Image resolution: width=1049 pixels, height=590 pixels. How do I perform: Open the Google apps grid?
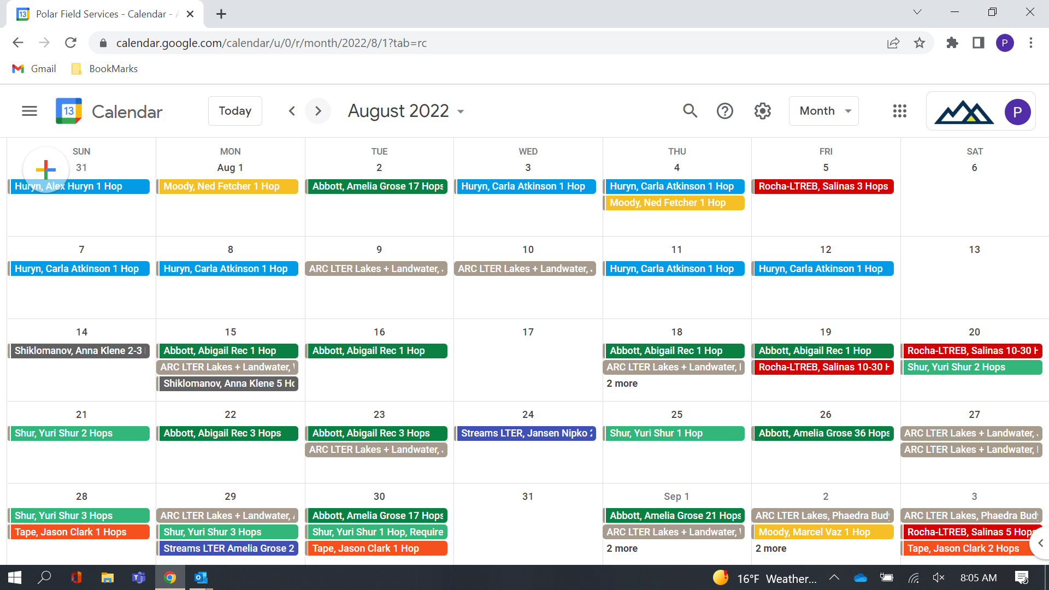[x=899, y=111]
